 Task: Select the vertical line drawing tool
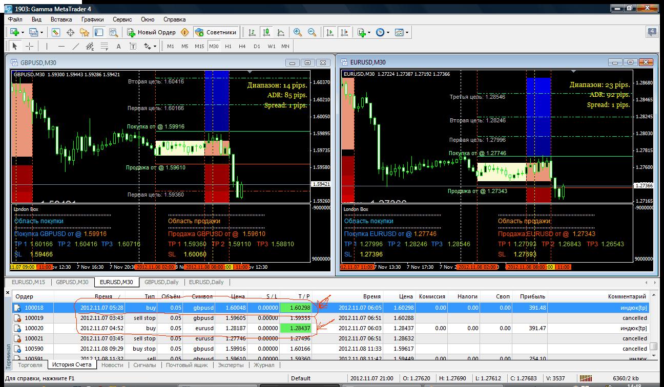[47, 46]
